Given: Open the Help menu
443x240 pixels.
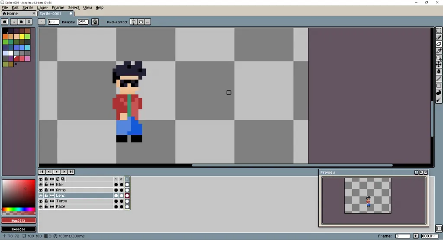Looking at the screenshot, I should coord(100,8).
